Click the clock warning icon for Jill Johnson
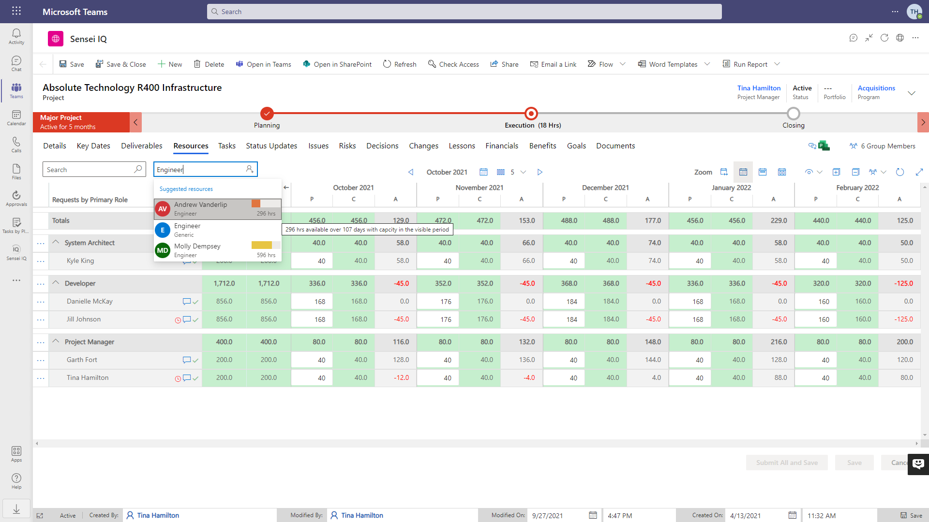Viewport: 929px width, 522px height. click(178, 320)
